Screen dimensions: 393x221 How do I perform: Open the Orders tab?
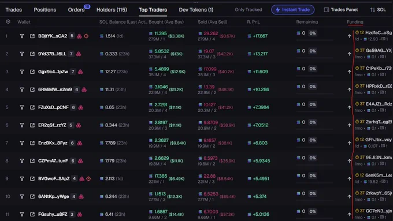[76, 10]
